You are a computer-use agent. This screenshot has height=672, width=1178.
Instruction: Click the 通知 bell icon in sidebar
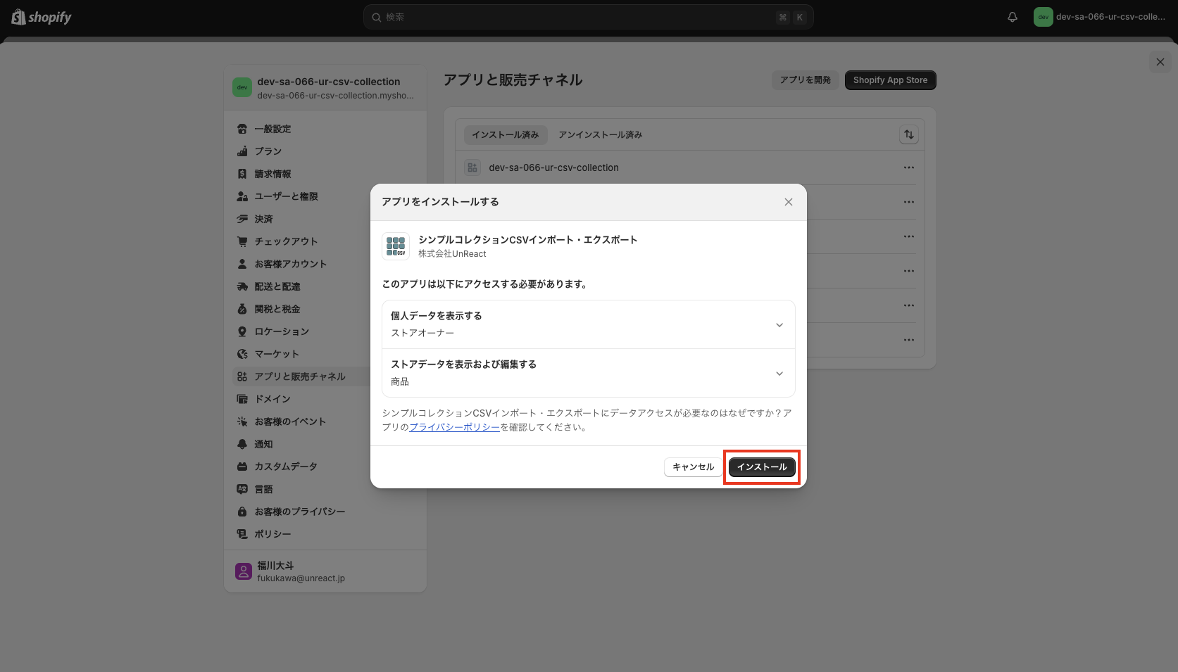point(242,444)
